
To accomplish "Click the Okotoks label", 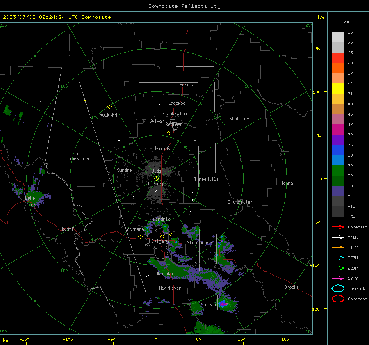I will 164,274.
